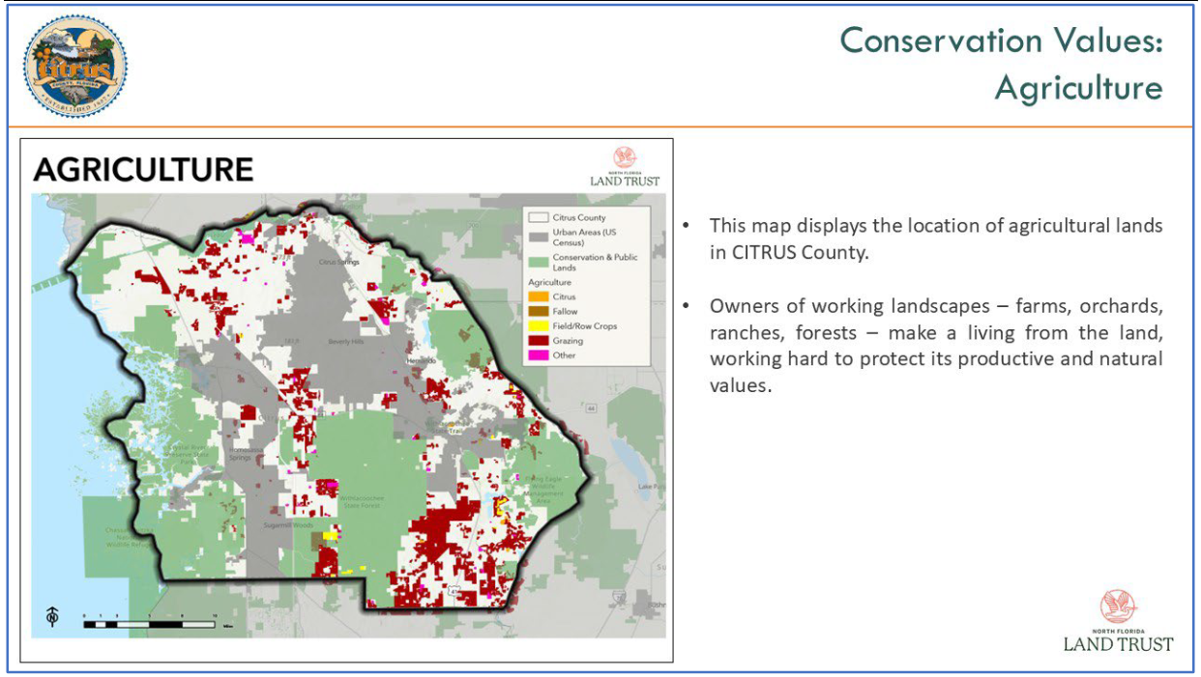Image resolution: width=1201 pixels, height=677 pixels.
Task: Click the dark red Grazing legend swatch
Action: point(539,341)
